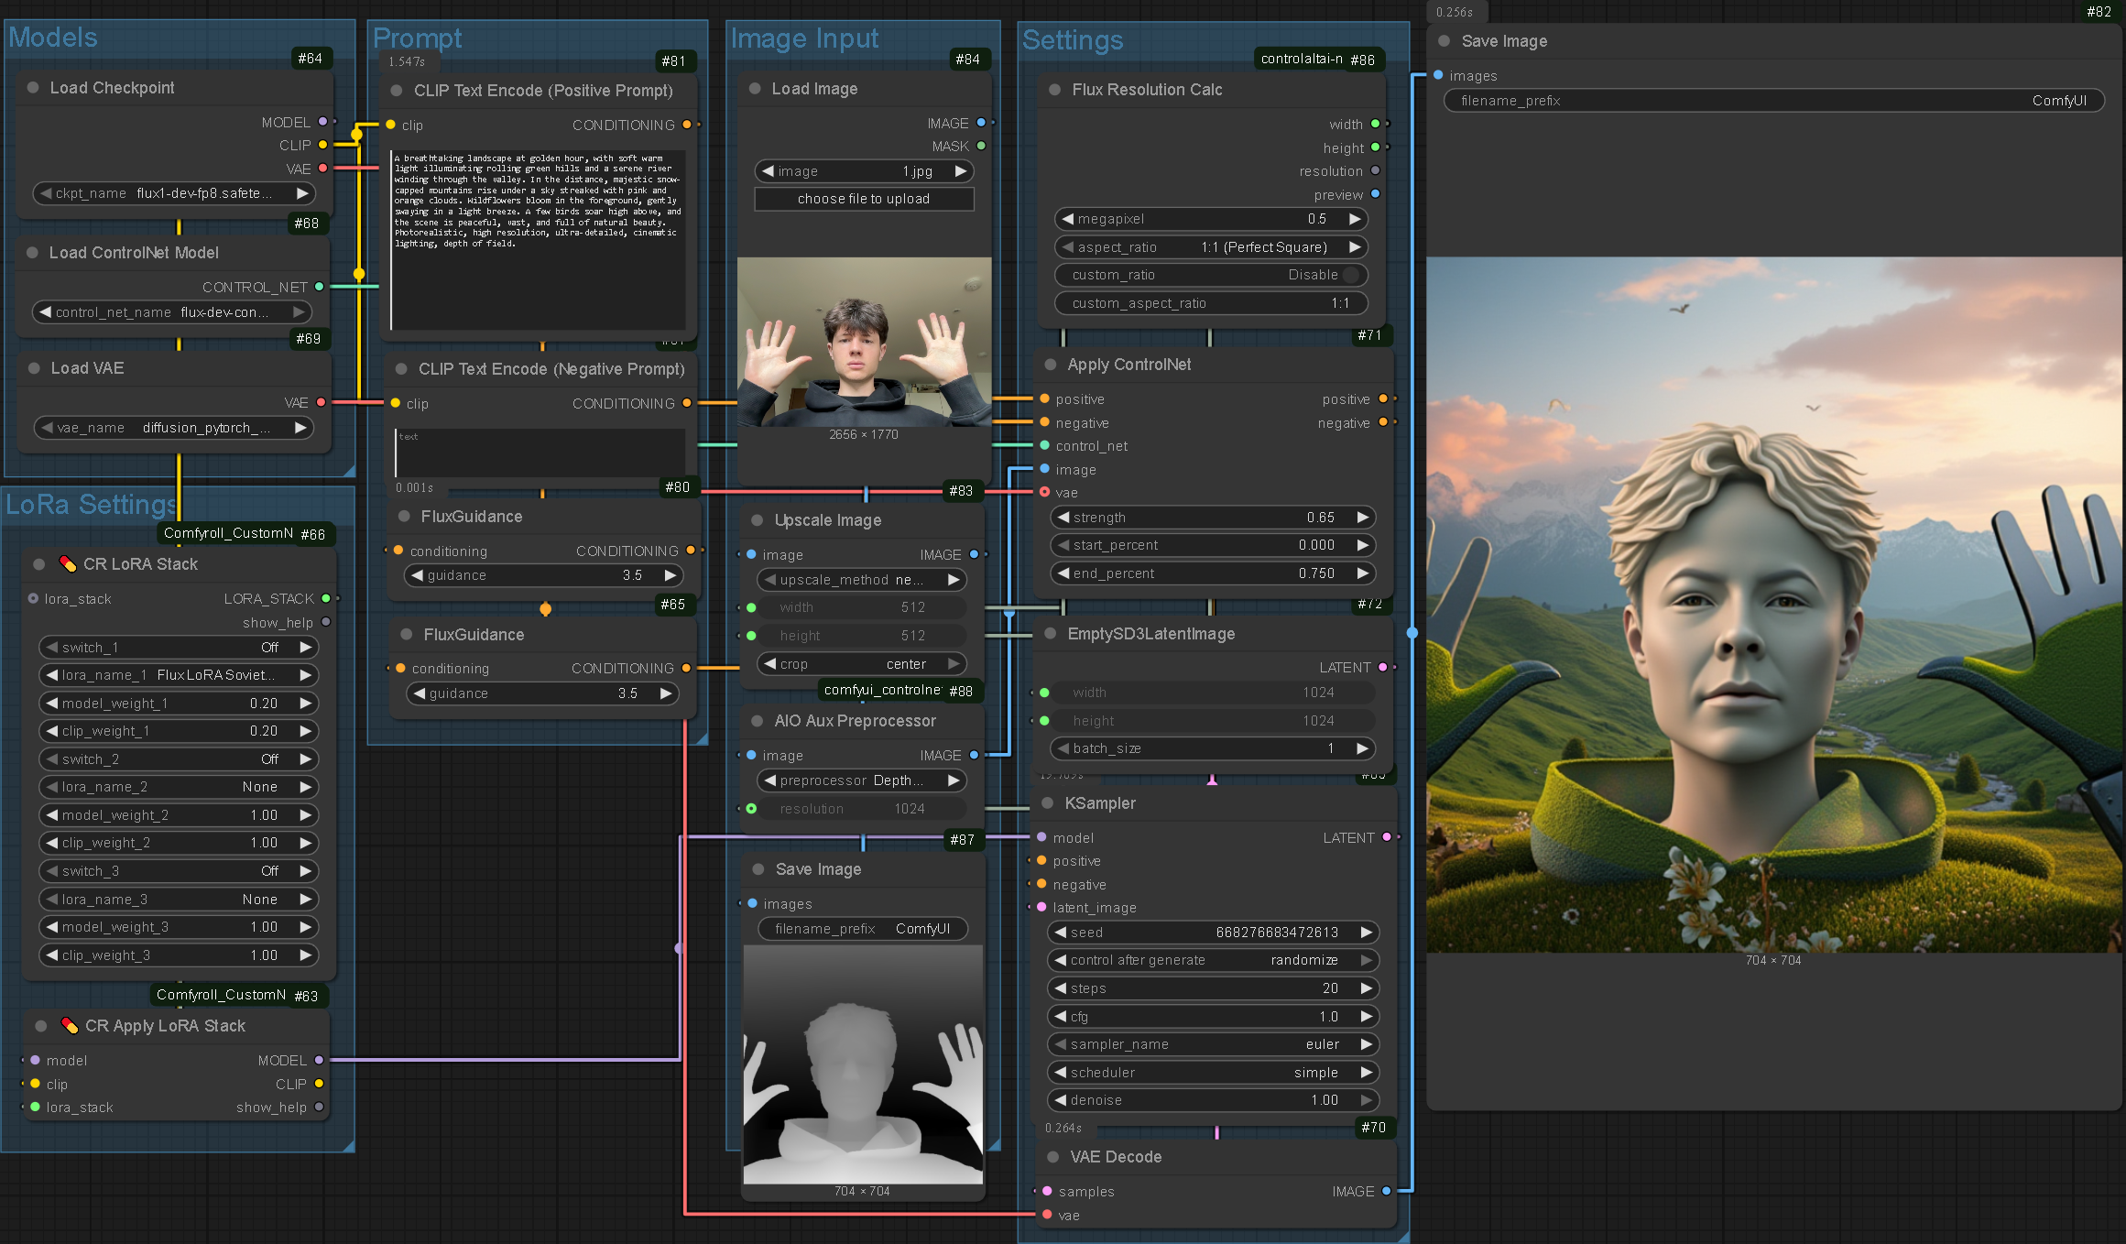Screen dimensions: 2126x1244
Task: Collapse the Load VAE node dot
Action: 34,368
